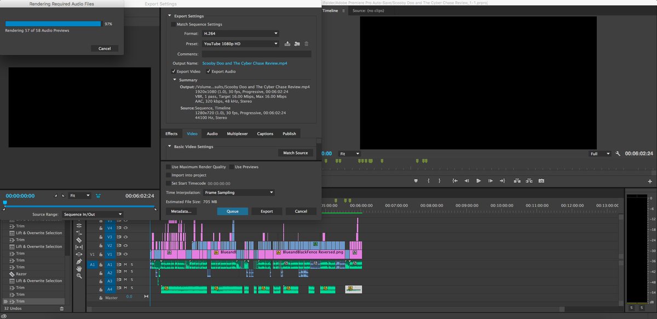
Task: Click the Comments input field
Action: 256,54
